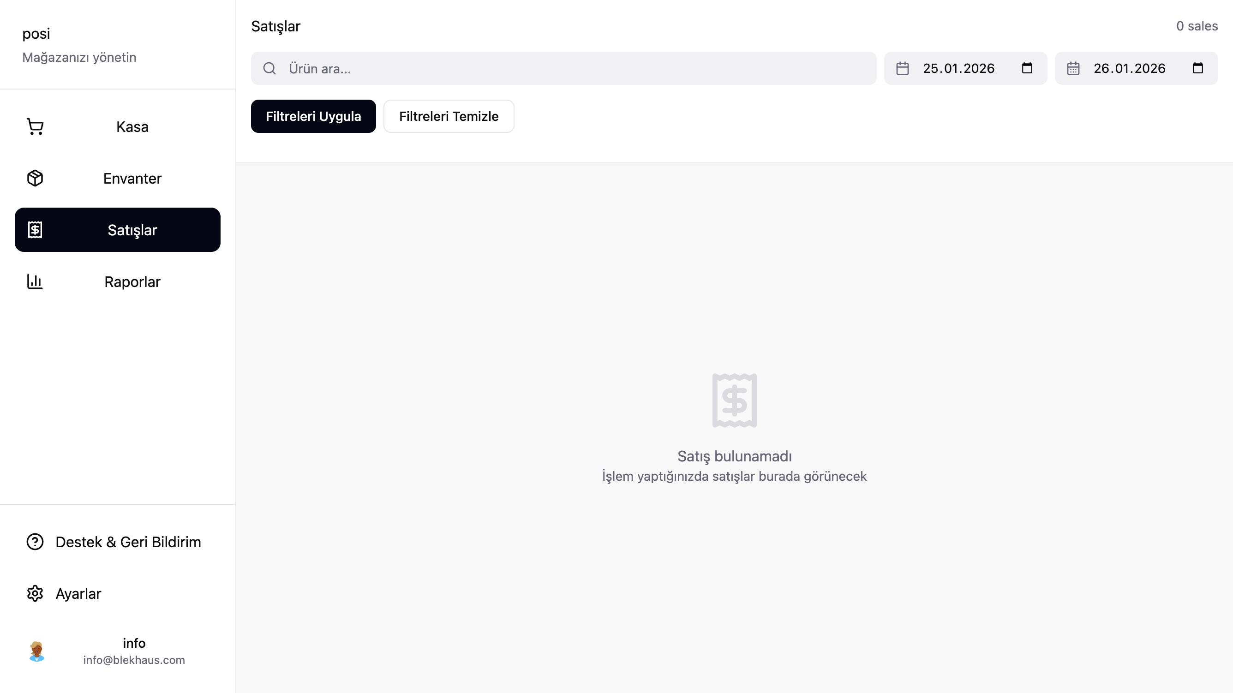Click calendar icon left of 25.01.2026

click(902, 68)
